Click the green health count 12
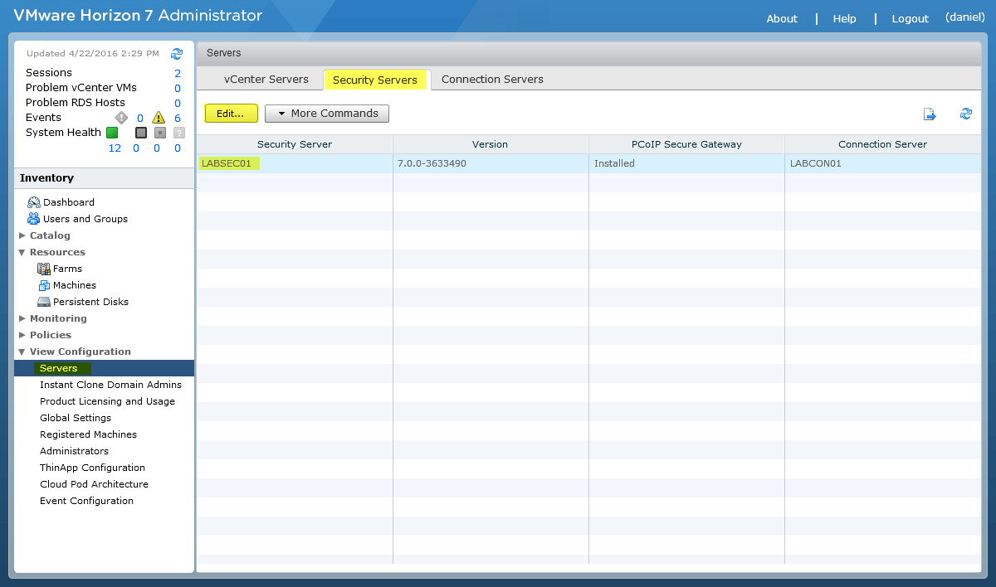This screenshot has width=996, height=587. tap(115, 148)
